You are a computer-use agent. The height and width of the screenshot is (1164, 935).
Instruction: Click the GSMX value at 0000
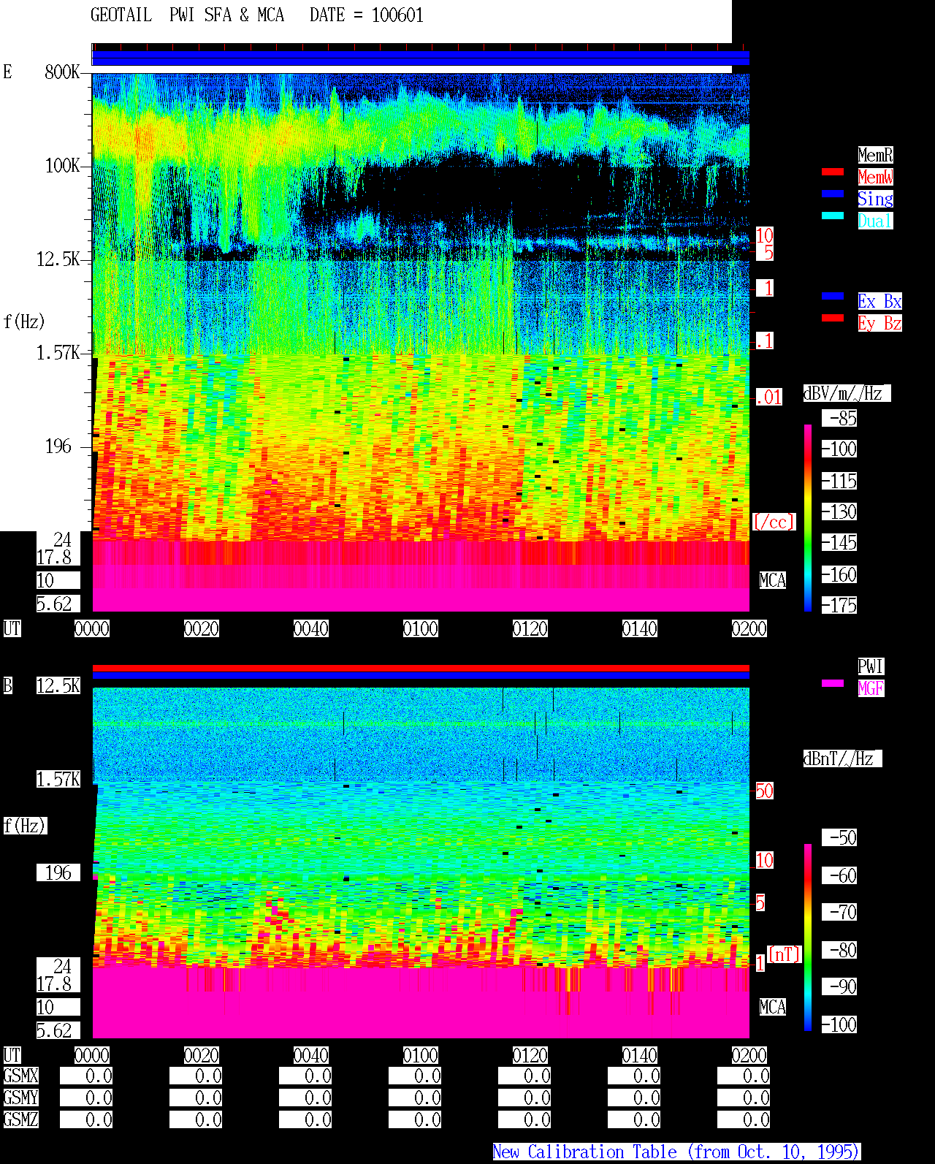86,1076
